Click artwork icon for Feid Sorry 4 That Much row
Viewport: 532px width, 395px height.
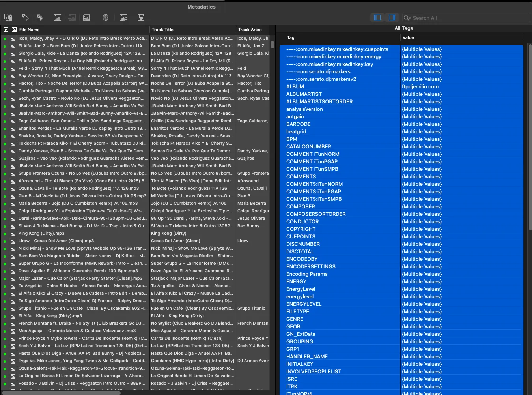point(13,69)
